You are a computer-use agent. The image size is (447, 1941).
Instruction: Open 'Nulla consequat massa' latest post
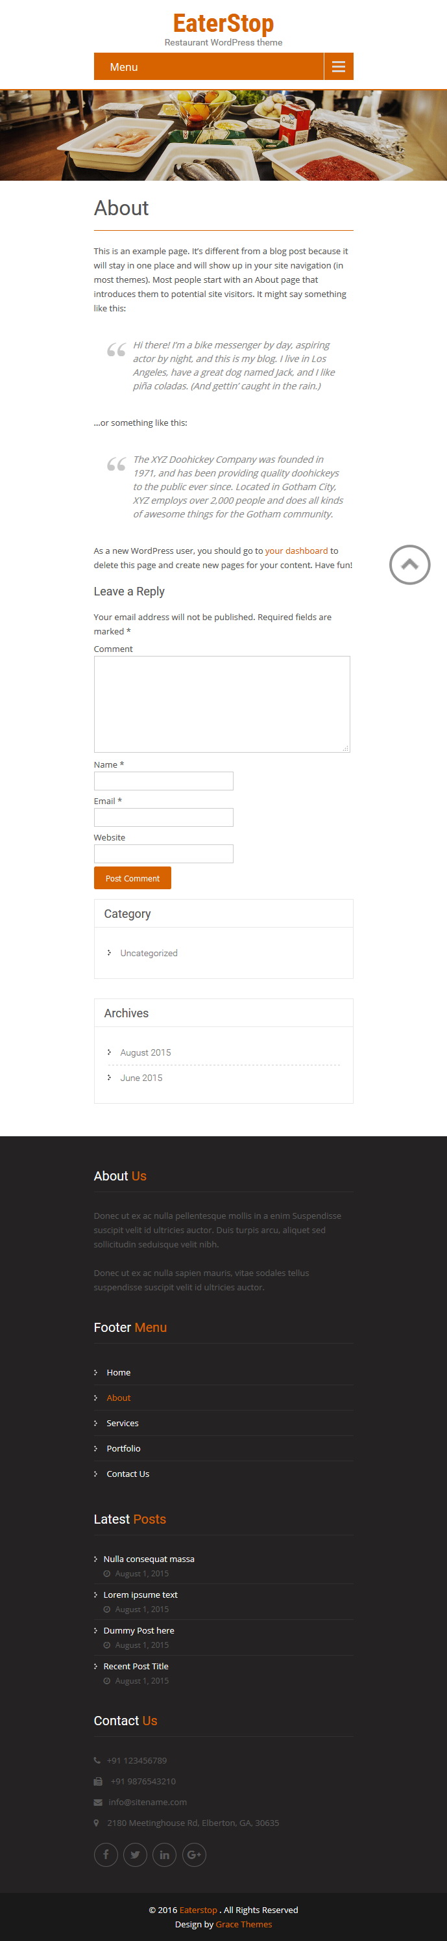(149, 1559)
